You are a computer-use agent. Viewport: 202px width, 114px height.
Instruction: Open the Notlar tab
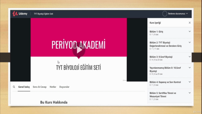click(x=53, y=87)
